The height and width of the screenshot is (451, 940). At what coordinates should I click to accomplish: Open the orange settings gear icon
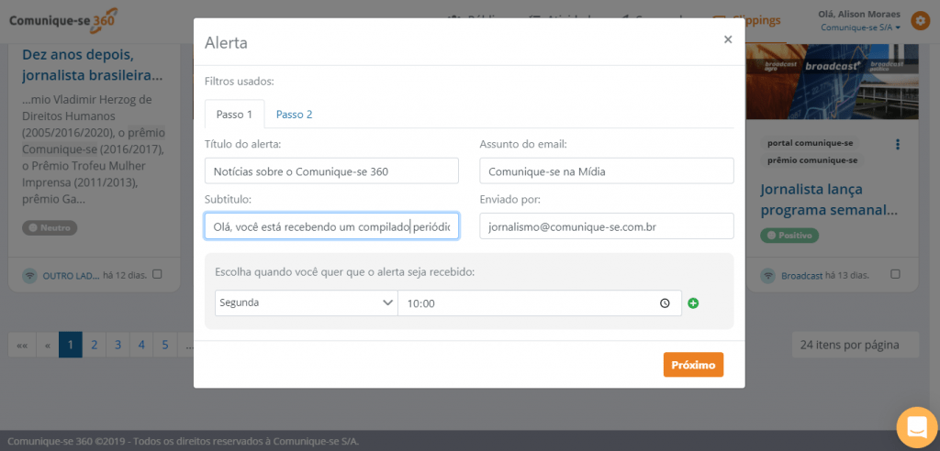920,20
